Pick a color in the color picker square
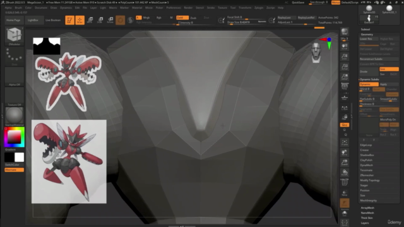404x227 pixels. pyautogui.click(x=14, y=137)
